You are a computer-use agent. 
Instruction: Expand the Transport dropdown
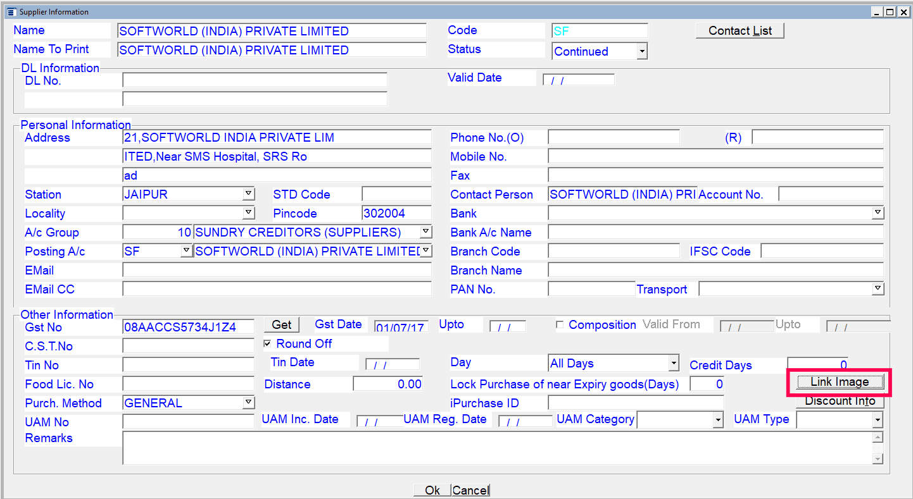(x=878, y=288)
